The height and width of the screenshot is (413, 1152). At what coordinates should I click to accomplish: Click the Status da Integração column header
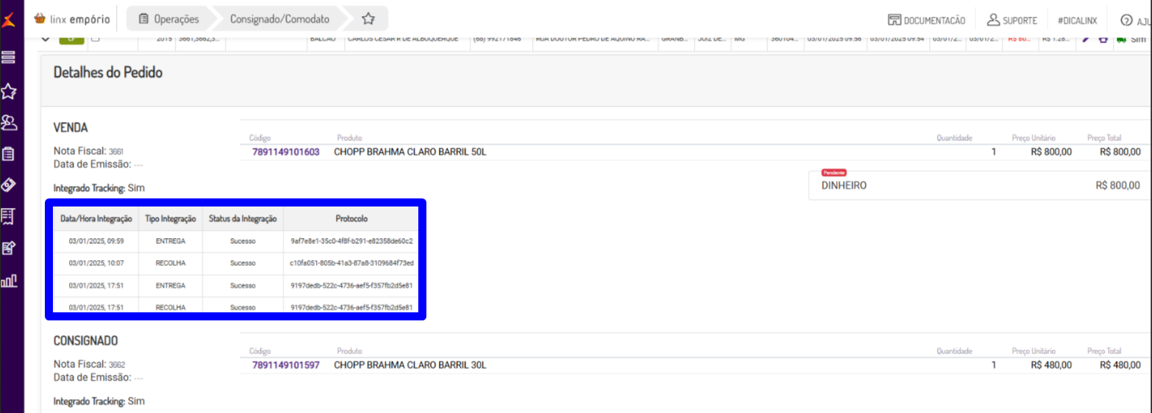tap(243, 219)
